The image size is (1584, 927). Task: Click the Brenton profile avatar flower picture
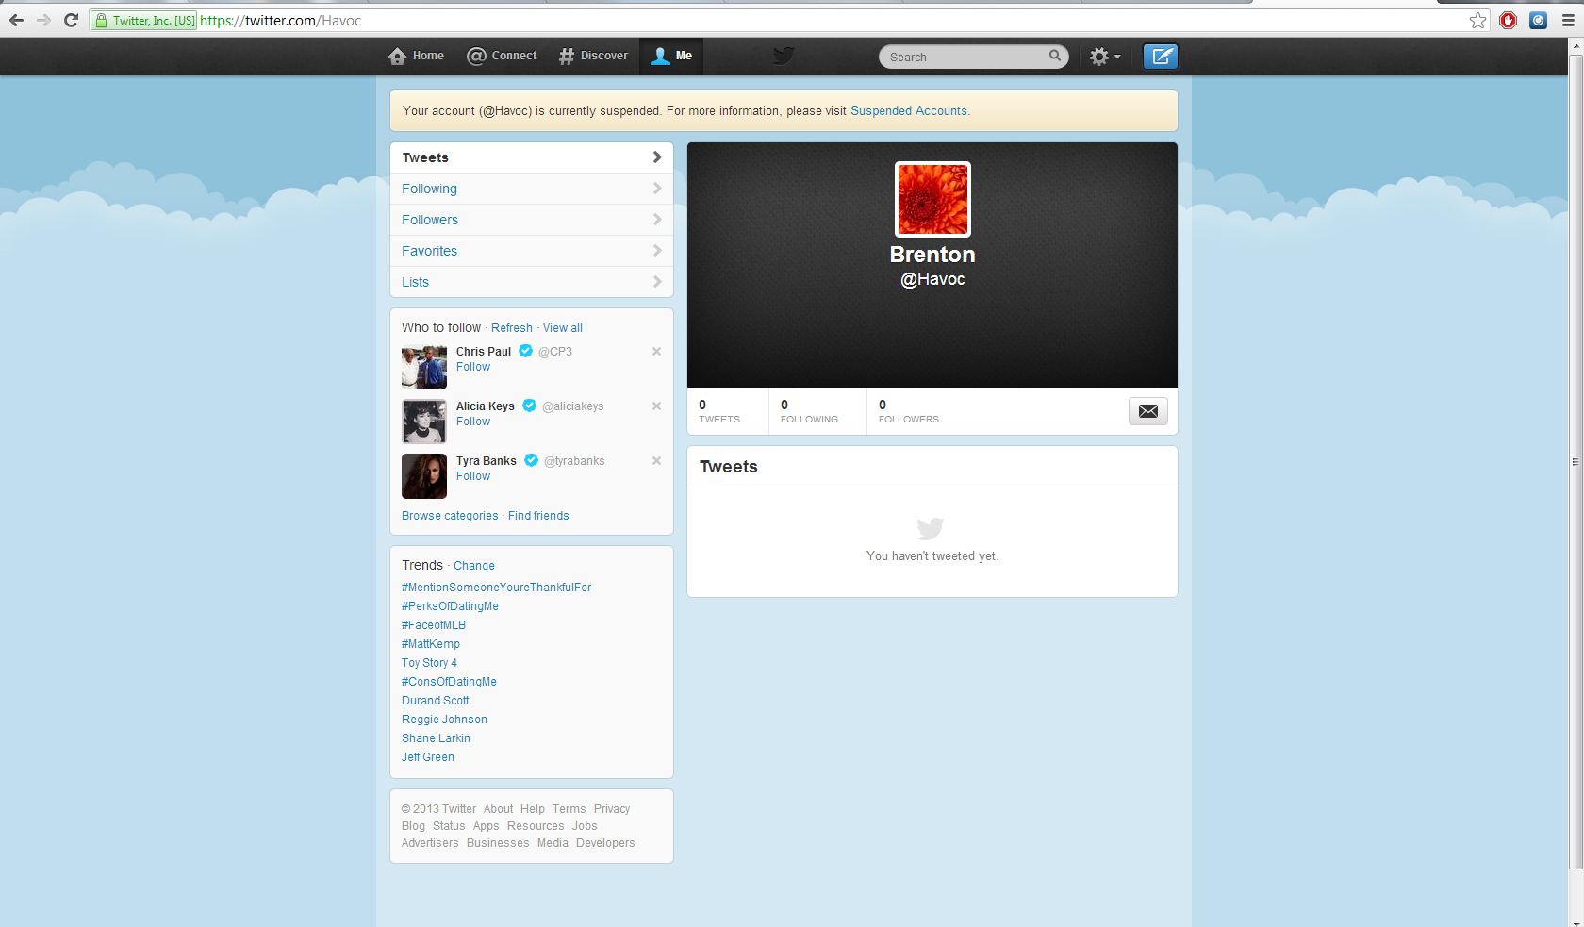932,199
